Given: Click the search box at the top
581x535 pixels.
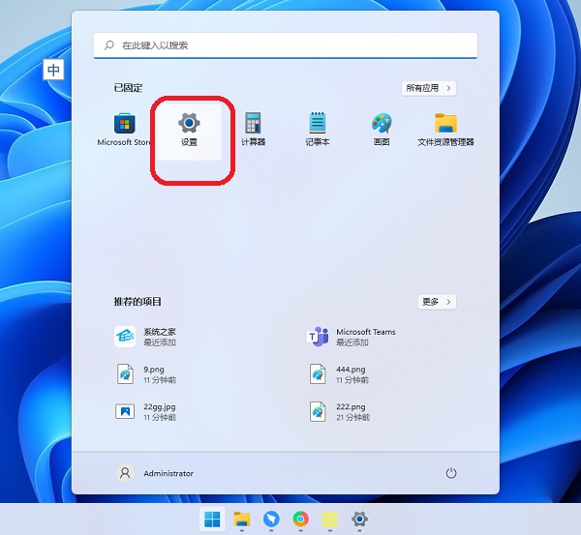Looking at the screenshot, I should pos(286,45).
